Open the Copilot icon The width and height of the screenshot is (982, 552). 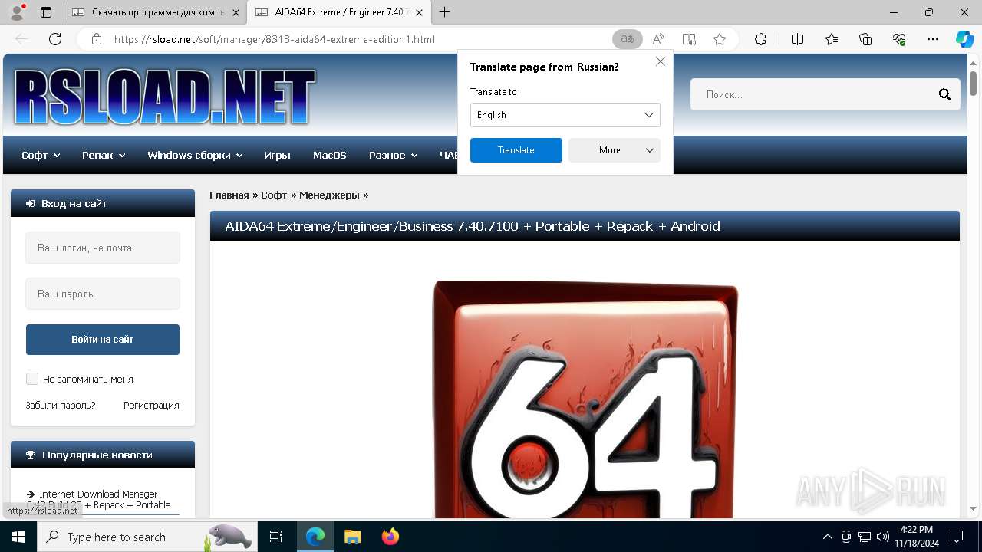964,39
